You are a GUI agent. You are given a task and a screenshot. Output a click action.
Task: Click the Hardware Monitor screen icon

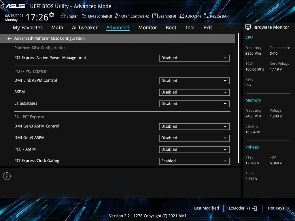248,27
